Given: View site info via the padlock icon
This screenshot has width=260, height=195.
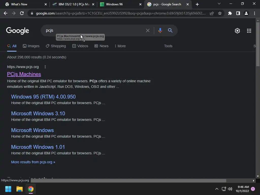Looking at the screenshot, I should pos(32,13).
